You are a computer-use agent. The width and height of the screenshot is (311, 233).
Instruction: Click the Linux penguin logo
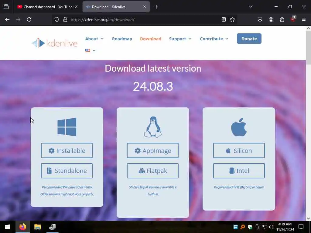(153, 127)
